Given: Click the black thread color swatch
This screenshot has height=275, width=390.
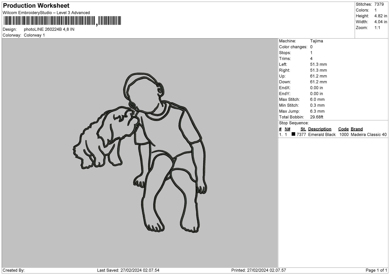Looking at the screenshot, I should click(x=293, y=134).
